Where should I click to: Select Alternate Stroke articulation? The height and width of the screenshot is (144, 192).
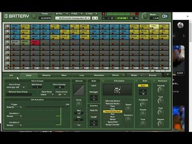tap(112, 101)
